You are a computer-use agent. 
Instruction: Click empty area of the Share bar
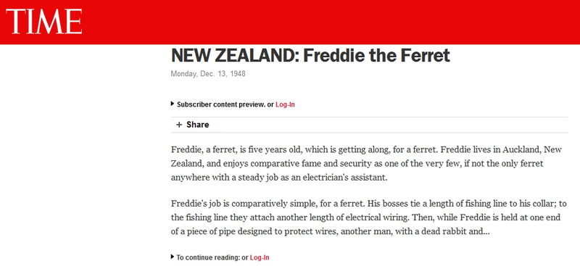[x=389, y=125]
